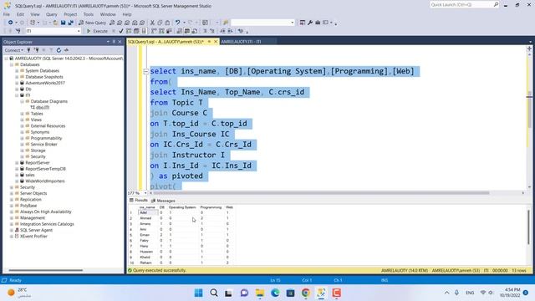Image resolution: width=535 pixels, height=301 pixels.
Task: Open the Query menu
Action: [52, 14]
